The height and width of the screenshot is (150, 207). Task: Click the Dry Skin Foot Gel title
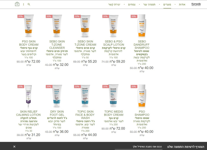57,113
